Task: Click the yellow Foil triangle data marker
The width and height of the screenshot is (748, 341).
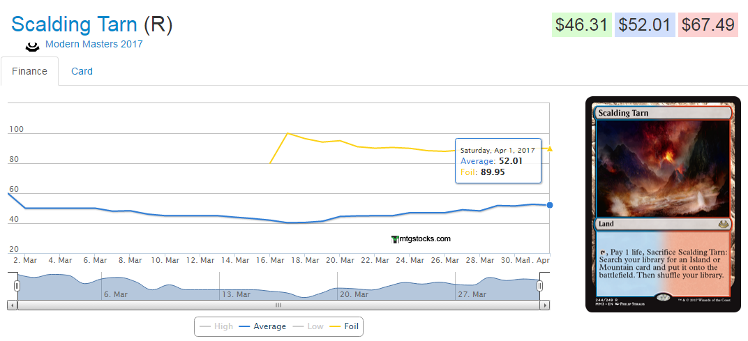Action: (550, 149)
